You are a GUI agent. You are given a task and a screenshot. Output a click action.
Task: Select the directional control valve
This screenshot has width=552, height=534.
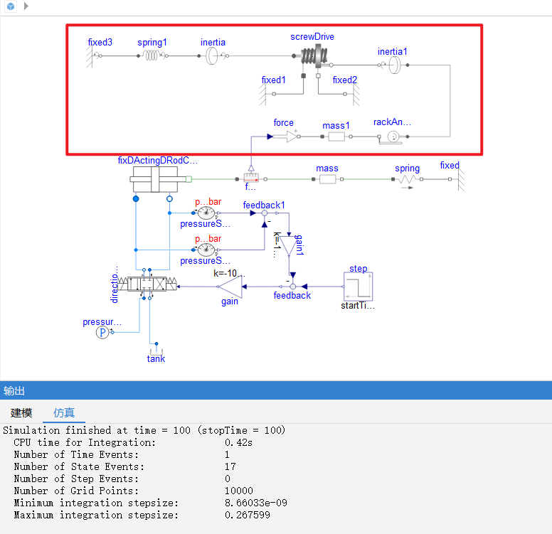[147, 284]
